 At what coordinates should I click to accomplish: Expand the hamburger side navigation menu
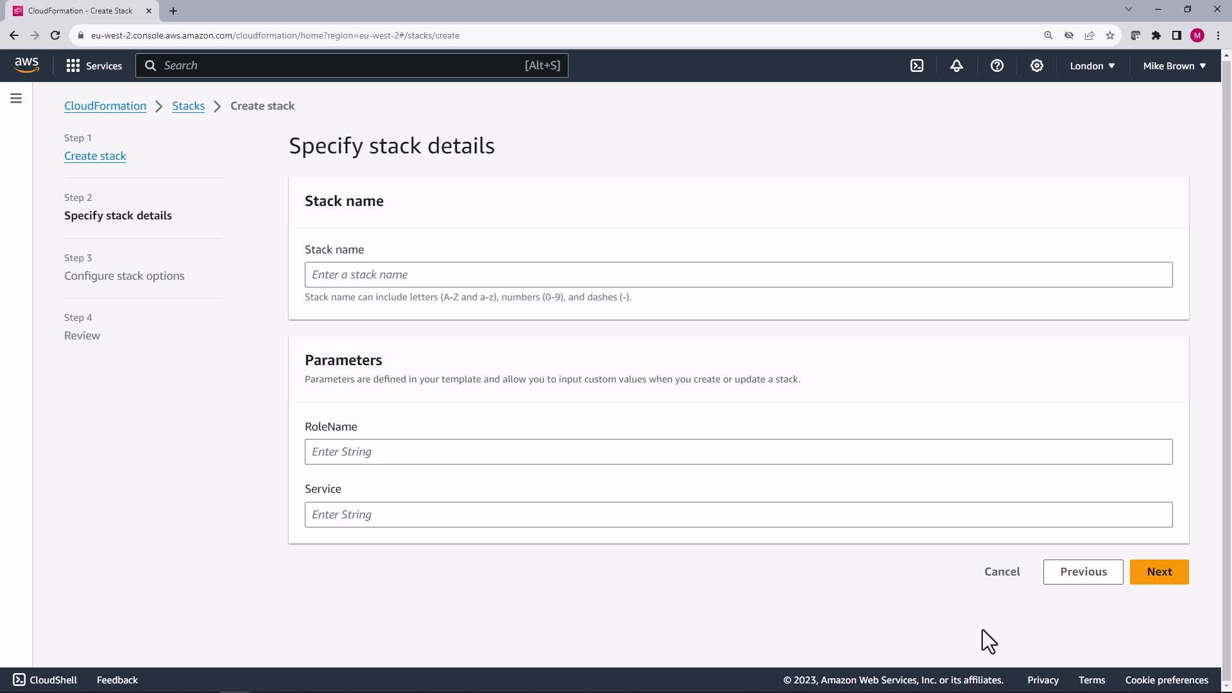[16, 98]
